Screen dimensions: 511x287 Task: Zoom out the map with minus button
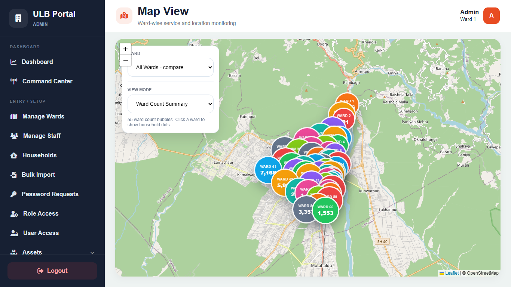[x=125, y=60]
